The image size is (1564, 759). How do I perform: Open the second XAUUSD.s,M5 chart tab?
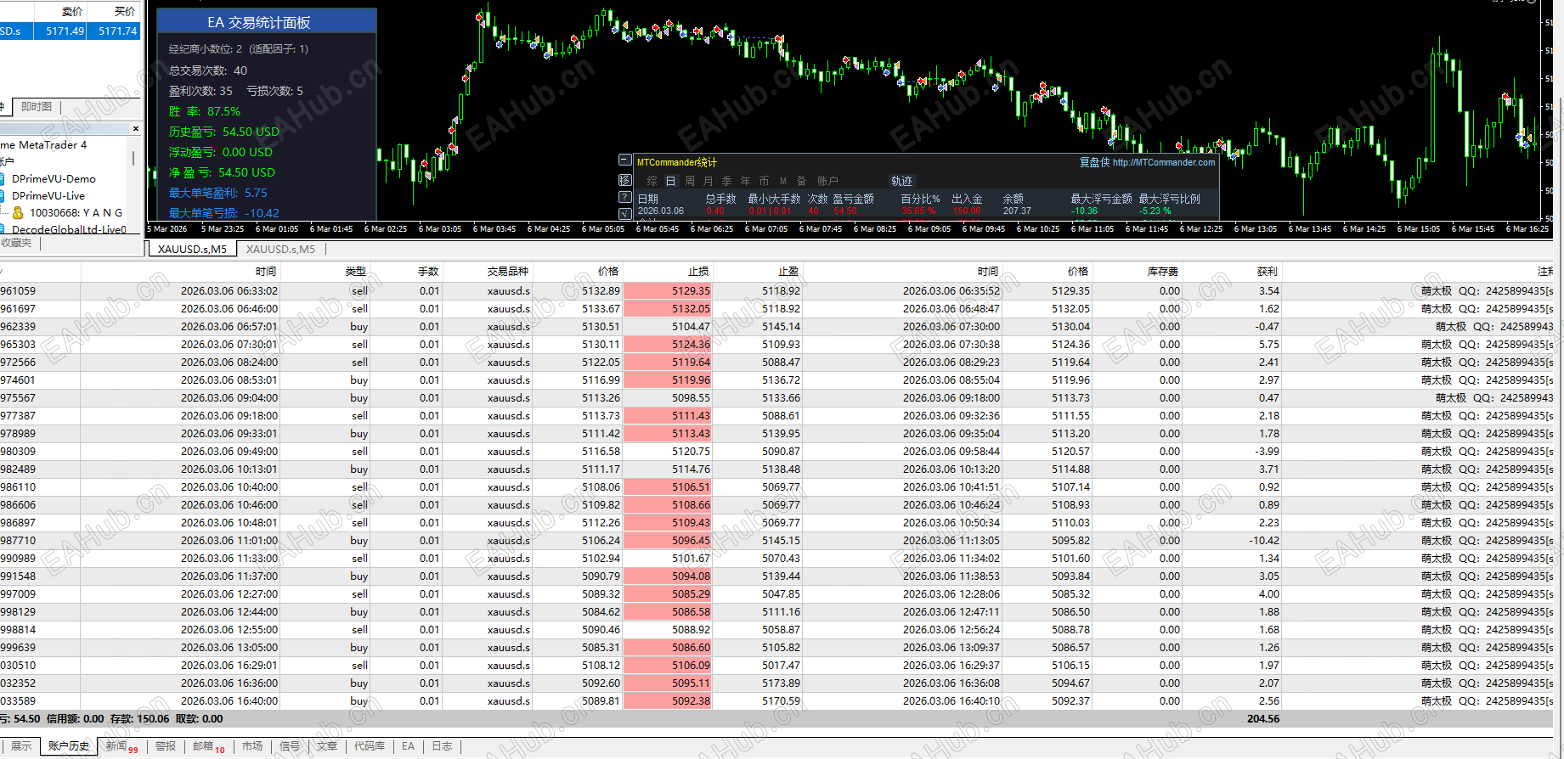[280, 249]
